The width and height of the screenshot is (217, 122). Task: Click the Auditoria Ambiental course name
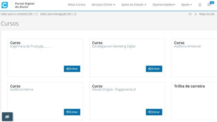pyautogui.click(x=187, y=46)
